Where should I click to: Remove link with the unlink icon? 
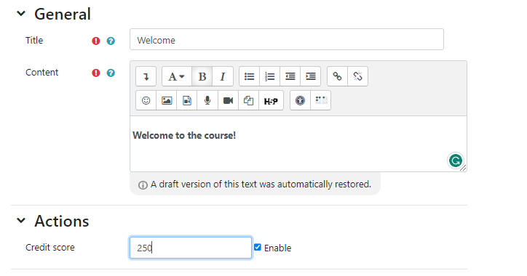click(x=357, y=76)
